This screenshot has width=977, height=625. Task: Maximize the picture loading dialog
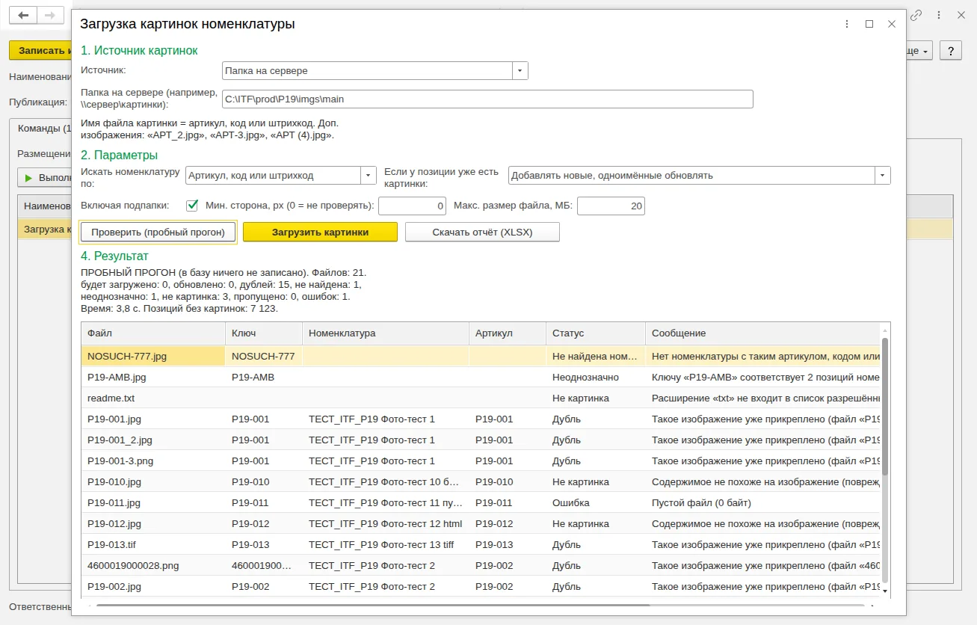tap(869, 24)
